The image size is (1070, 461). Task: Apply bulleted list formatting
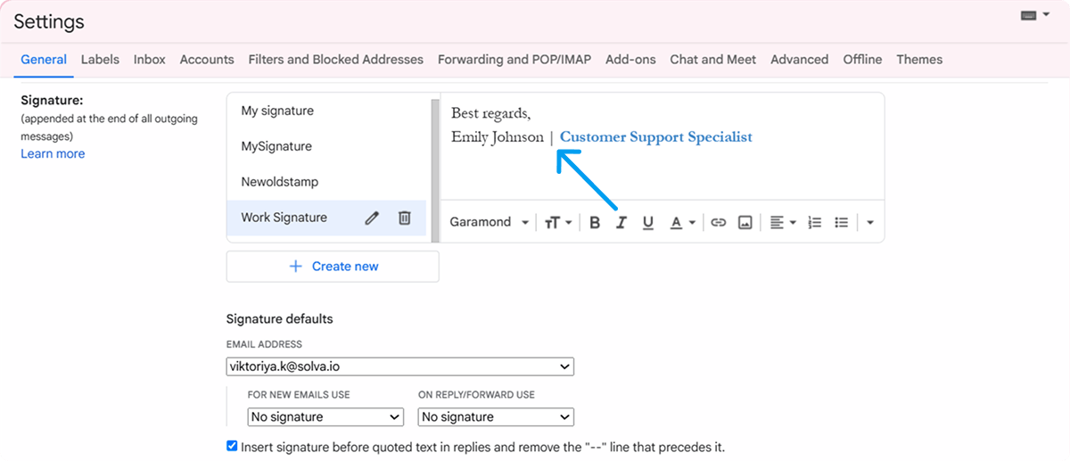click(841, 223)
